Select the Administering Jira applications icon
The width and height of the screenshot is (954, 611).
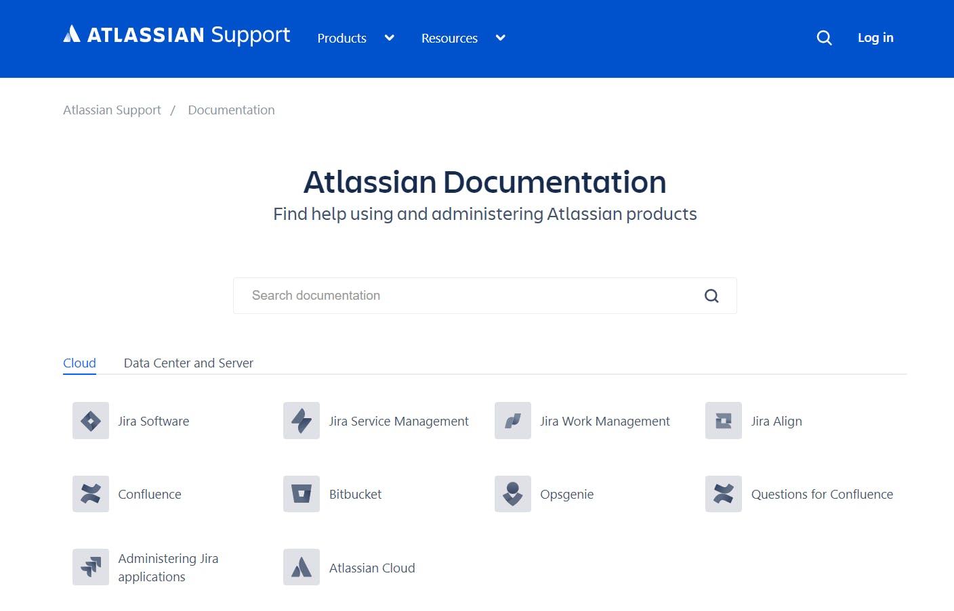[91, 567]
